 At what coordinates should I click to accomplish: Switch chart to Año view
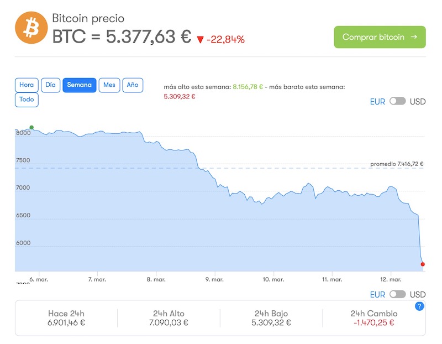click(133, 85)
